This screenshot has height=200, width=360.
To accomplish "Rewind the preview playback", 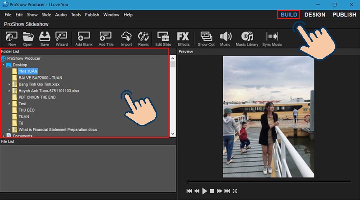I will [x=197, y=191].
